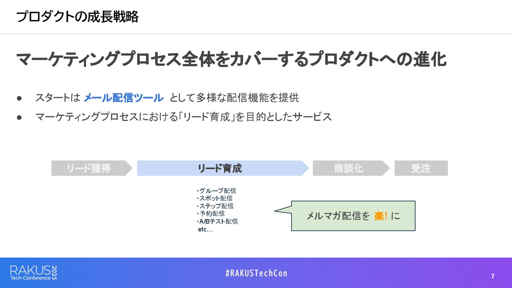Select the リード獲得 arrow stage

pyautogui.click(x=92, y=168)
